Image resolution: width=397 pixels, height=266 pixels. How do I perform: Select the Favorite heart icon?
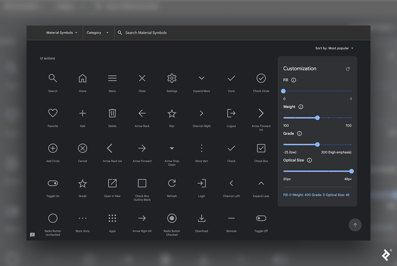click(53, 113)
